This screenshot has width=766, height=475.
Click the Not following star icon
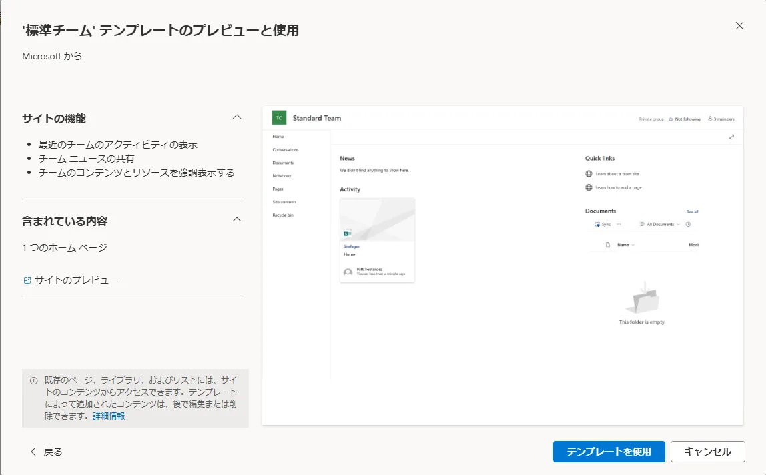671,119
